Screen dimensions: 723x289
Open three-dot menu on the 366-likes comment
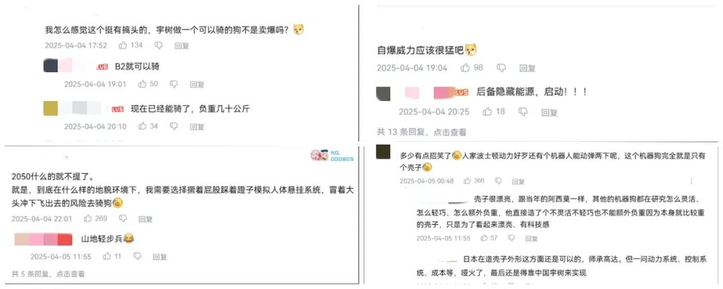pyautogui.click(x=691, y=181)
